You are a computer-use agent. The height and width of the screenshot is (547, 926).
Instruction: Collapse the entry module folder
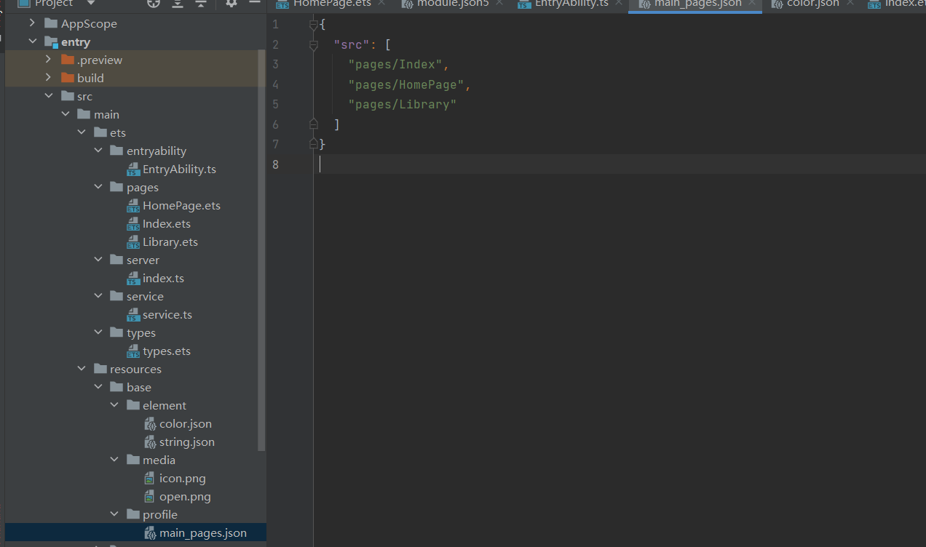(x=32, y=41)
